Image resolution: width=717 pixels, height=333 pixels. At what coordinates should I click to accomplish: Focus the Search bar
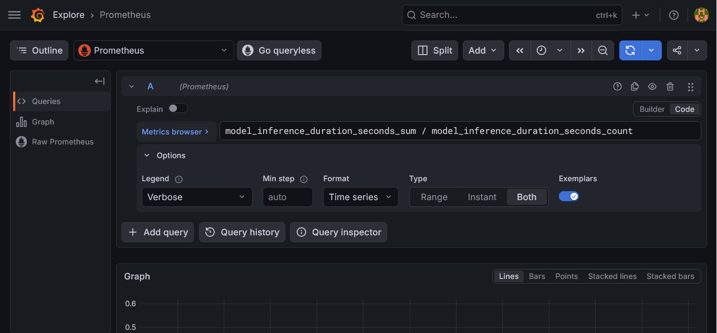[512, 15]
